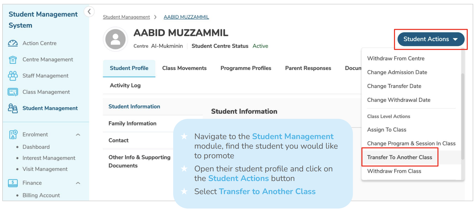The height and width of the screenshot is (210, 476).
Task: Click the Centre Management building icon
Action: [13, 60]
